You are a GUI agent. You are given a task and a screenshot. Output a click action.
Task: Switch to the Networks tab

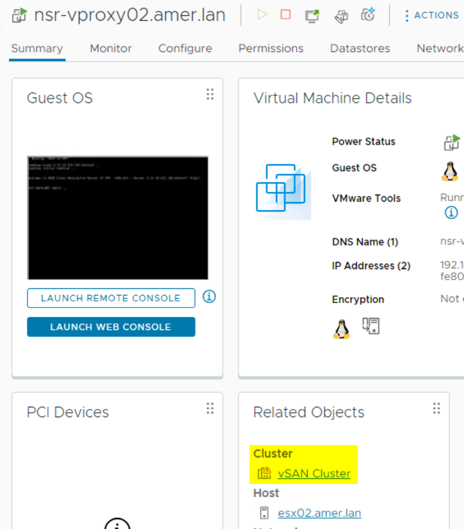440,48
